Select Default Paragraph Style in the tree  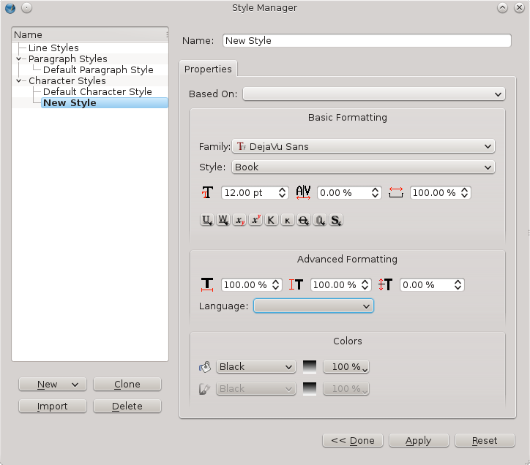[x=98, y=70]
